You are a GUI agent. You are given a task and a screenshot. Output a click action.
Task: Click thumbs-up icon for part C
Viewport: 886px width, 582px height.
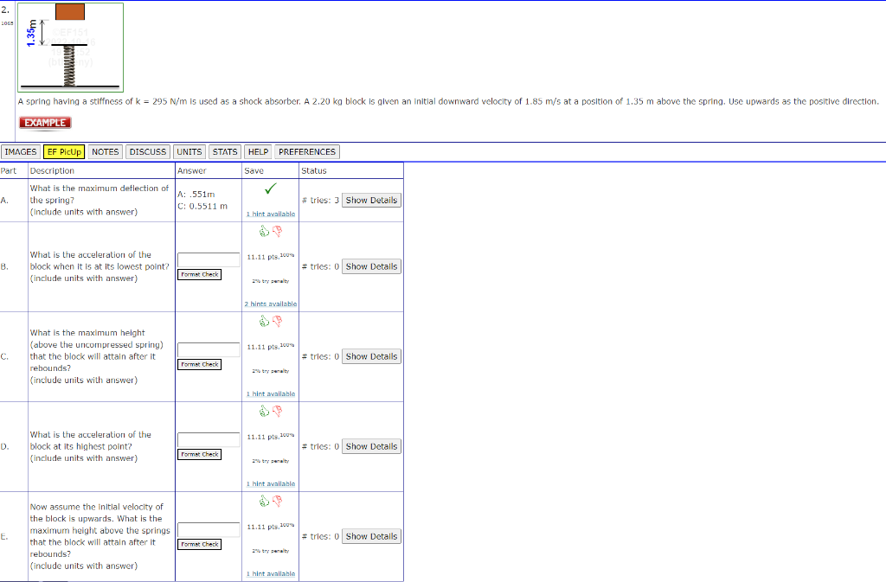264,321
